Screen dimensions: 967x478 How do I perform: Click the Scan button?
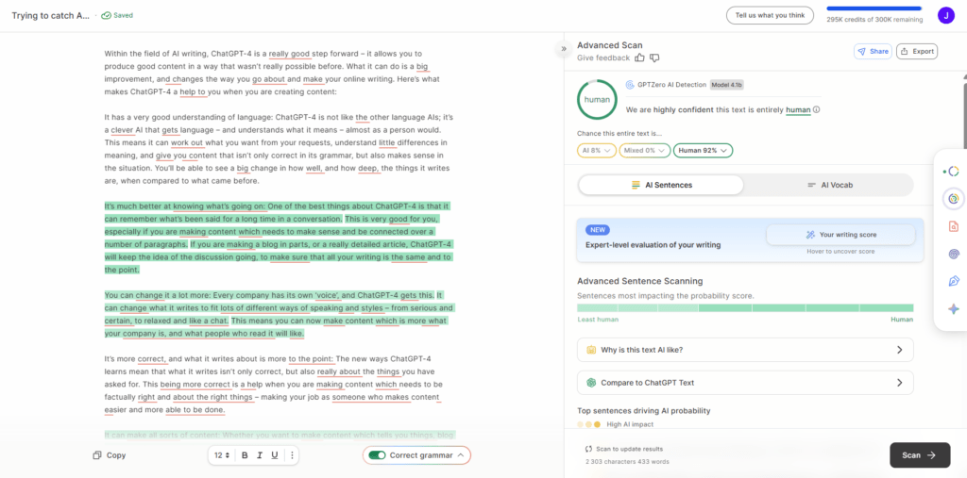pos(919,455)
